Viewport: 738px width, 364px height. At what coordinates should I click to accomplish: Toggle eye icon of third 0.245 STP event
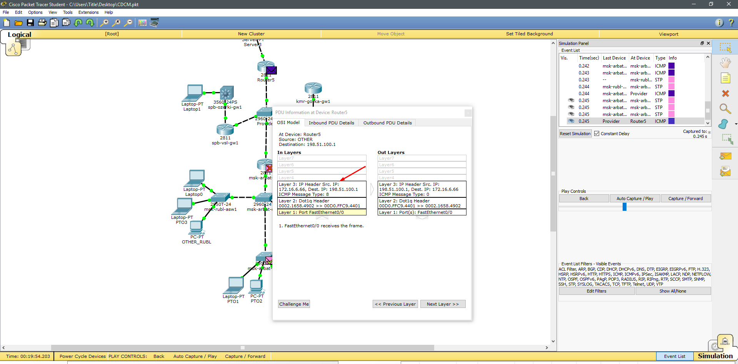[571, 114]
